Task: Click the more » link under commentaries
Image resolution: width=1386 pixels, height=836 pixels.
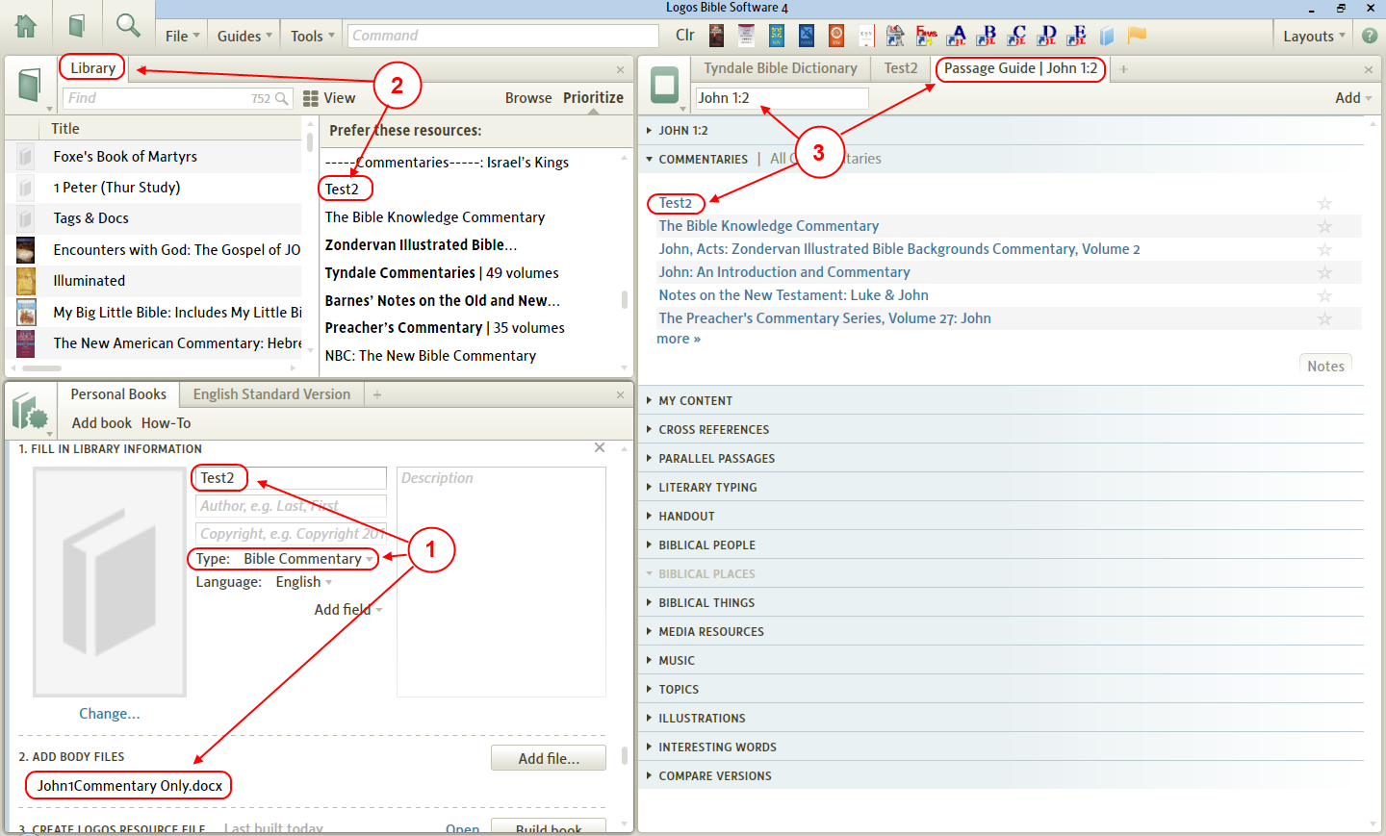Action: pyautogui.click(x=679, y=339)
